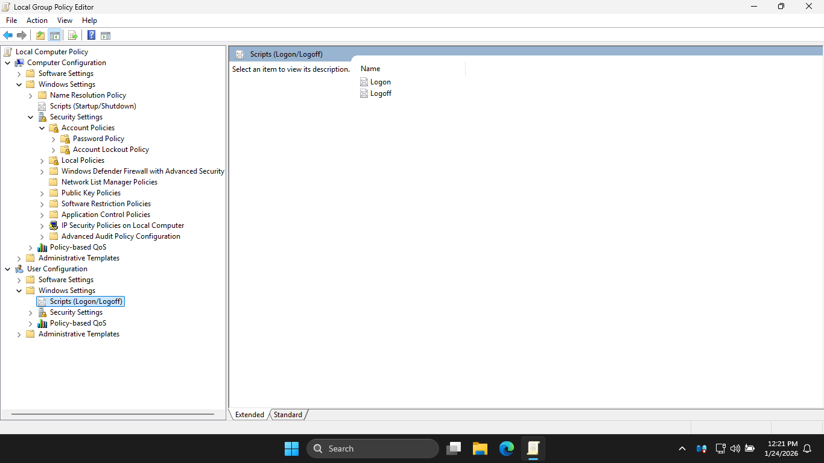824x463 pixels.
Task: Select Network List Manager Policies
Action: [109, 182]
